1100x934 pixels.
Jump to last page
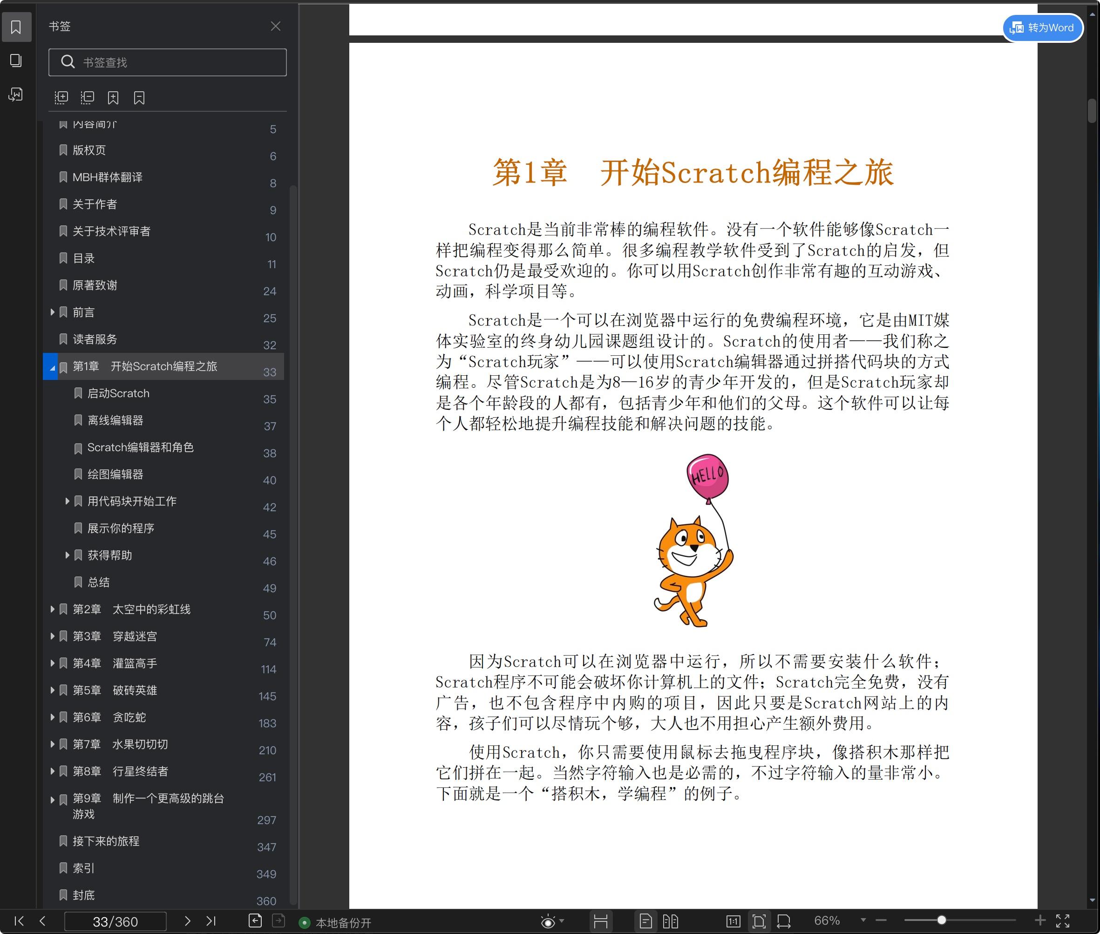211,921
